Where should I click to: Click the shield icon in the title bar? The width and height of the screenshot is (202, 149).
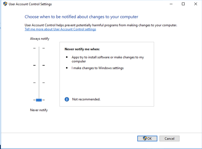pos(5,4)
